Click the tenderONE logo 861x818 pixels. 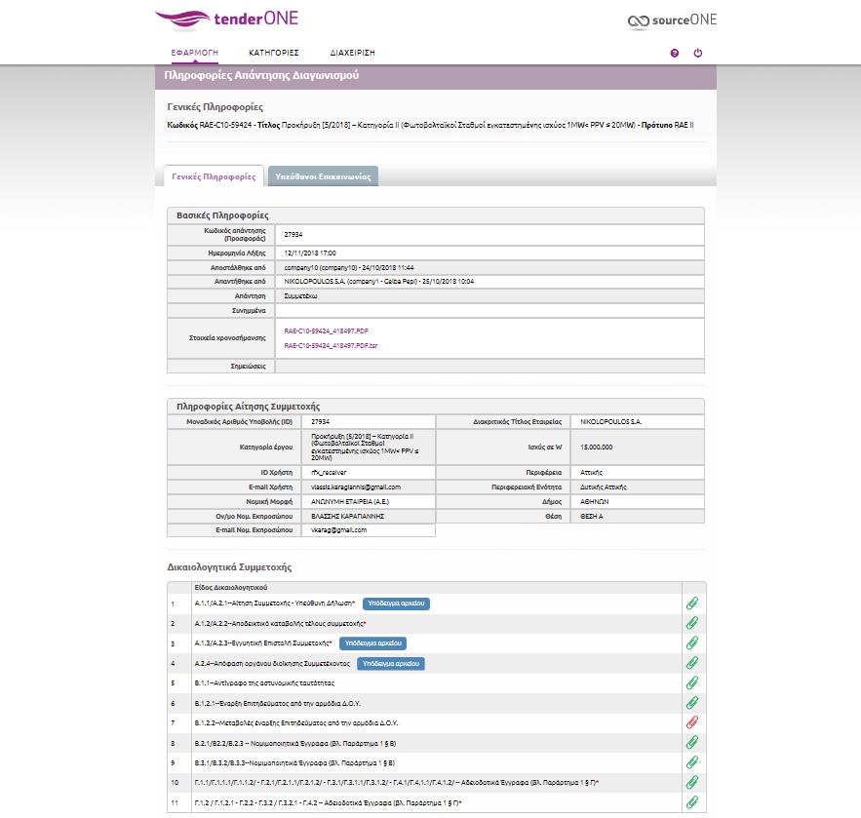(227, 19)
